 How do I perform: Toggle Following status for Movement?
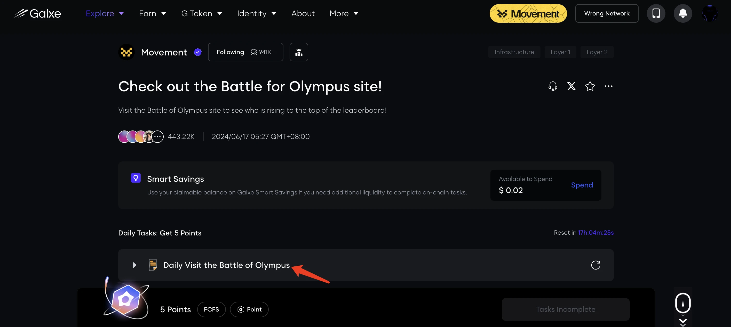pos(246,52)
